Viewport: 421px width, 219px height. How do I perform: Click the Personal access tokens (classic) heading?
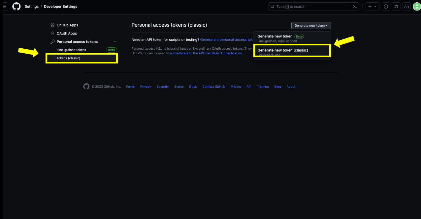pos(169,25)
